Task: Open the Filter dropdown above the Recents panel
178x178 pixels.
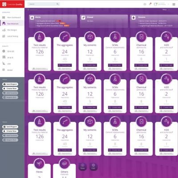Action: point(166,10)
